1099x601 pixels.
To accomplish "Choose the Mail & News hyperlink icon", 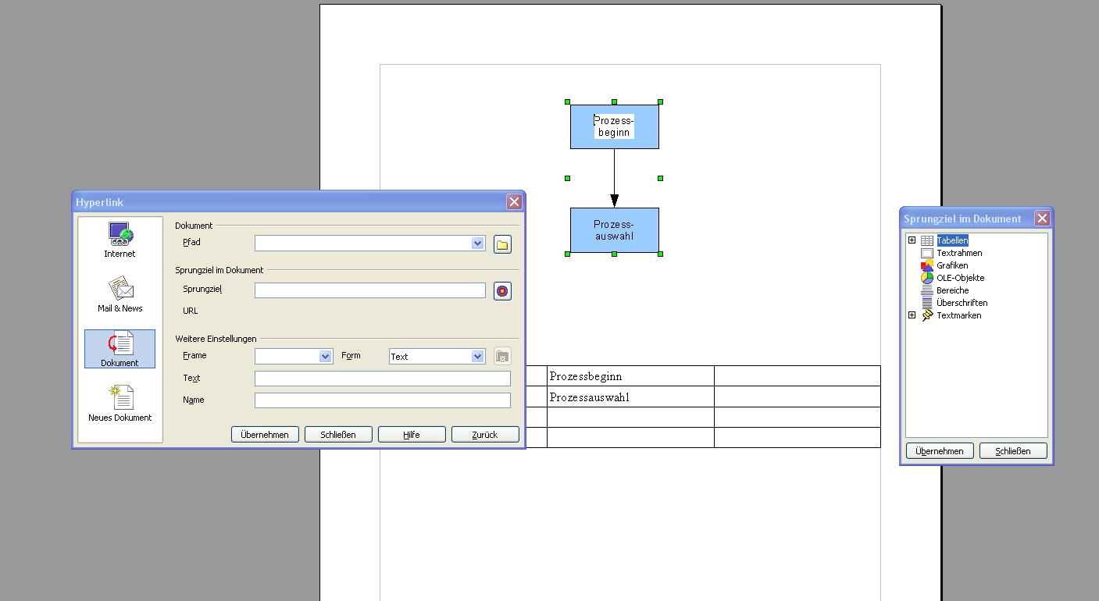I will 120,294.
